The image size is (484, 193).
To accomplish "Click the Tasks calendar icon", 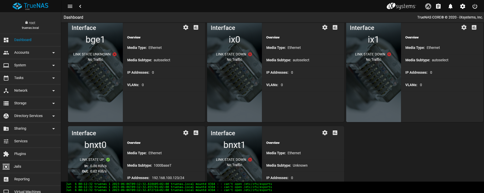I will 6,78.
